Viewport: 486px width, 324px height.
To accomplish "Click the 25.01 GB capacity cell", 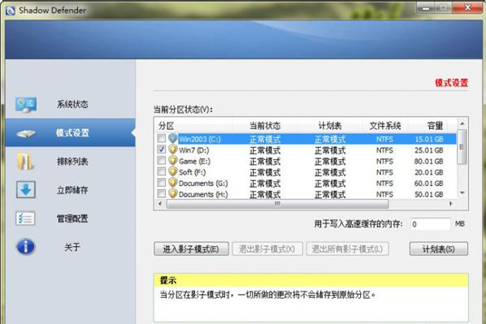I will 429,150.
